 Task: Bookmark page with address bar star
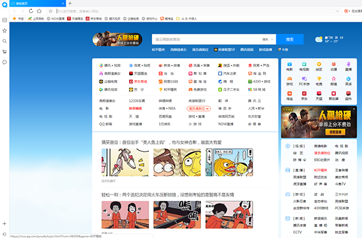coord(50,11)
